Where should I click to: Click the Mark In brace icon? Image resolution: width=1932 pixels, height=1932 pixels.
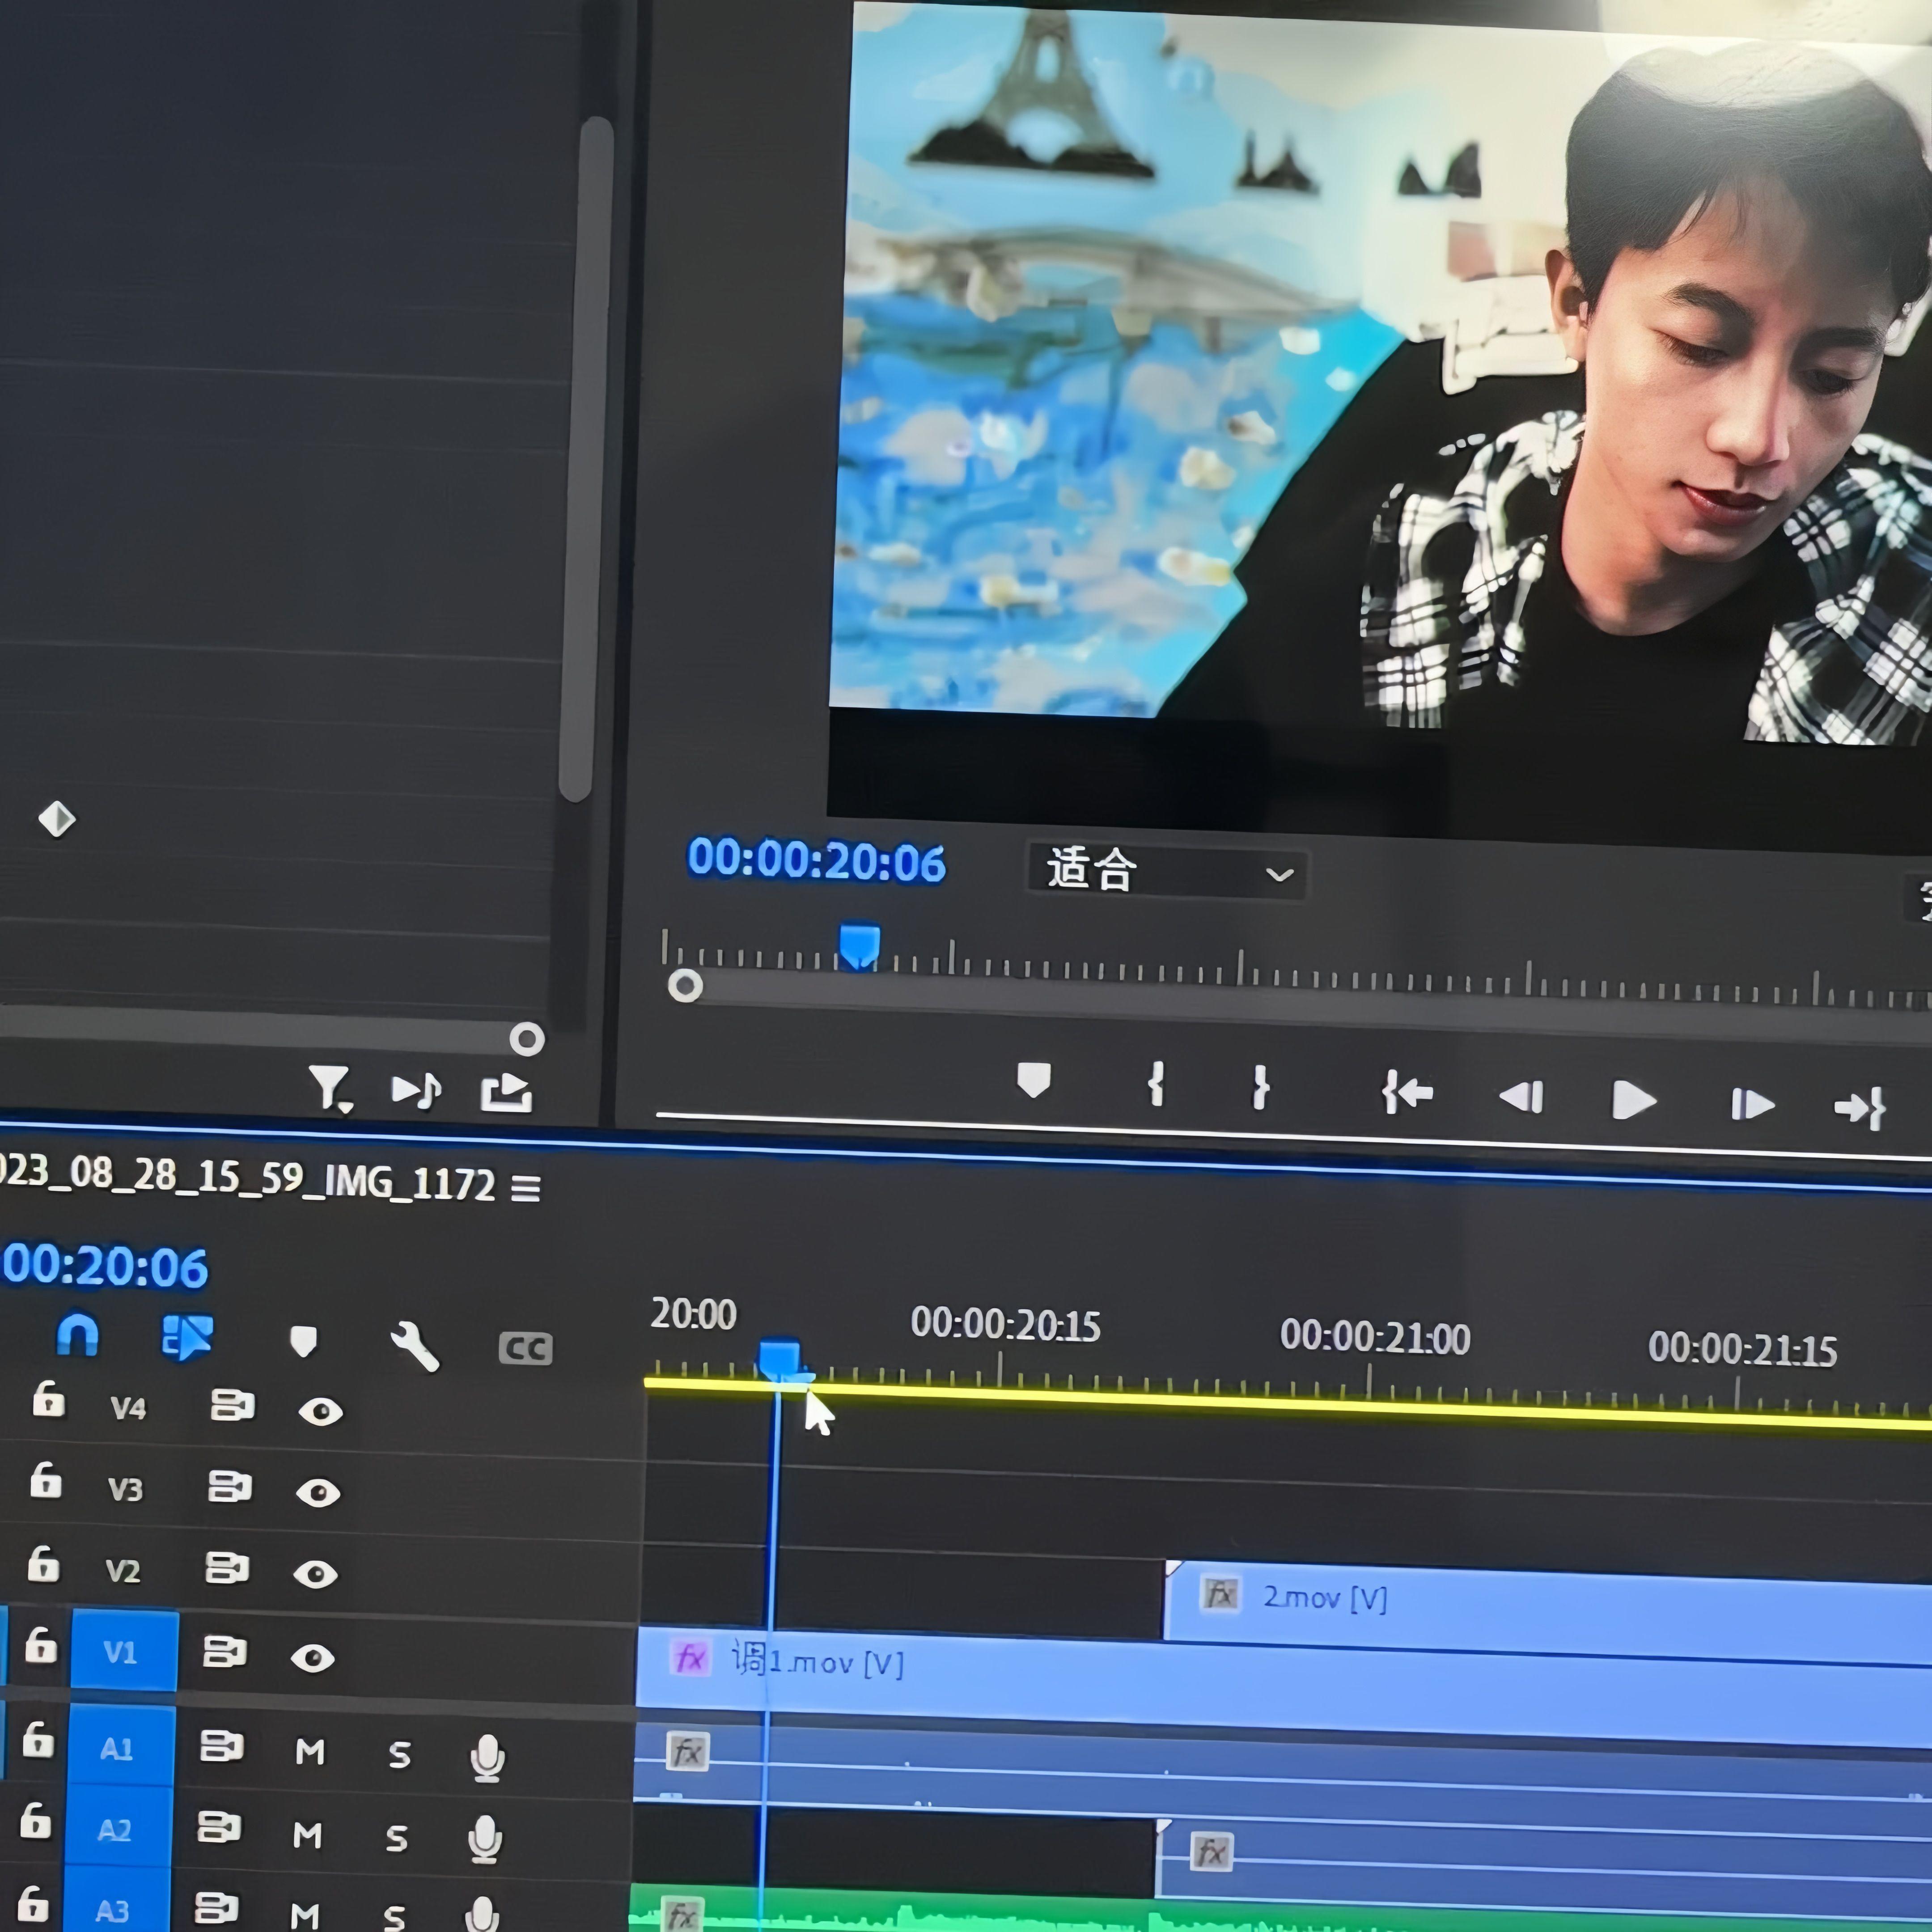(1156, 1084)
